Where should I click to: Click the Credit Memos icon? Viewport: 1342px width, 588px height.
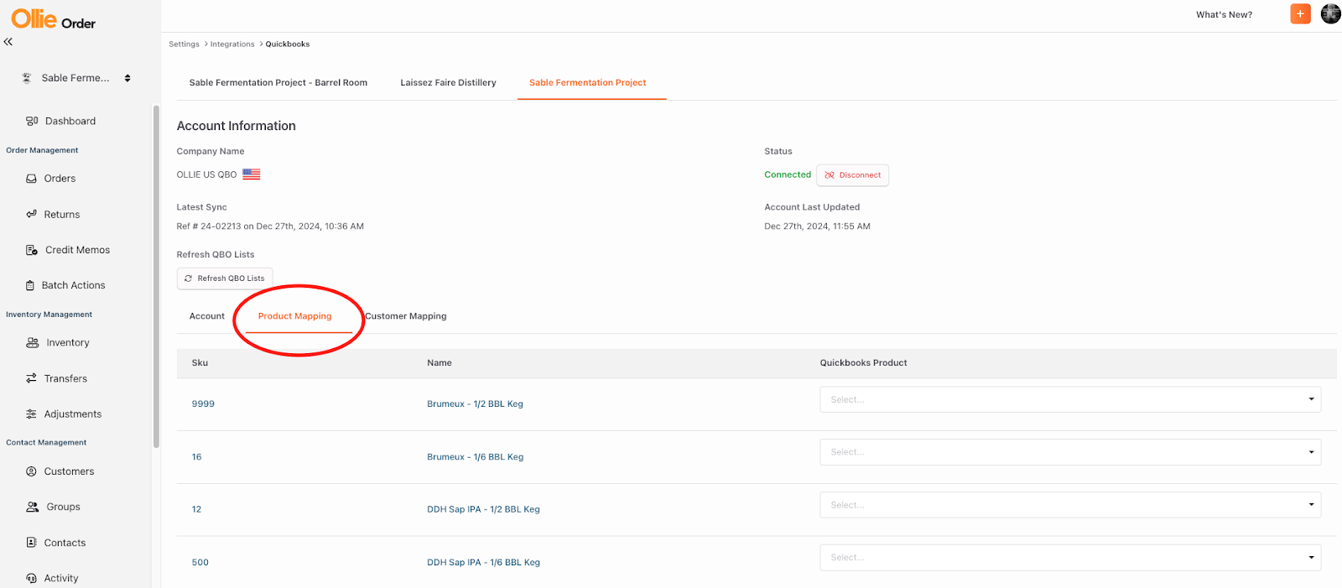[32, 250]
